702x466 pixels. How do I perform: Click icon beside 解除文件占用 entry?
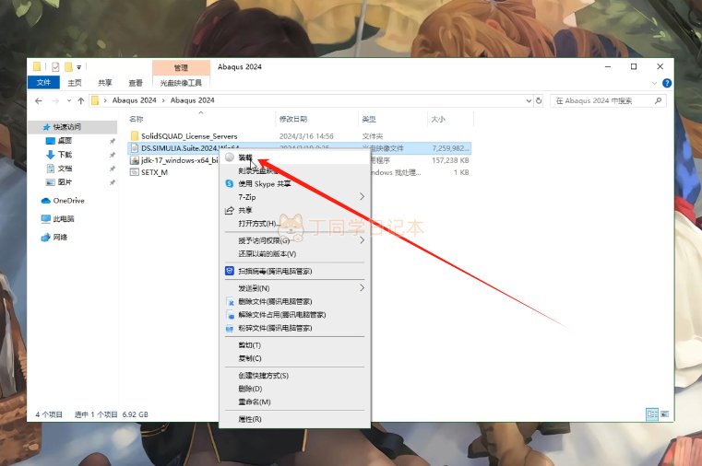pyautogui.click(x=230, y=315)
